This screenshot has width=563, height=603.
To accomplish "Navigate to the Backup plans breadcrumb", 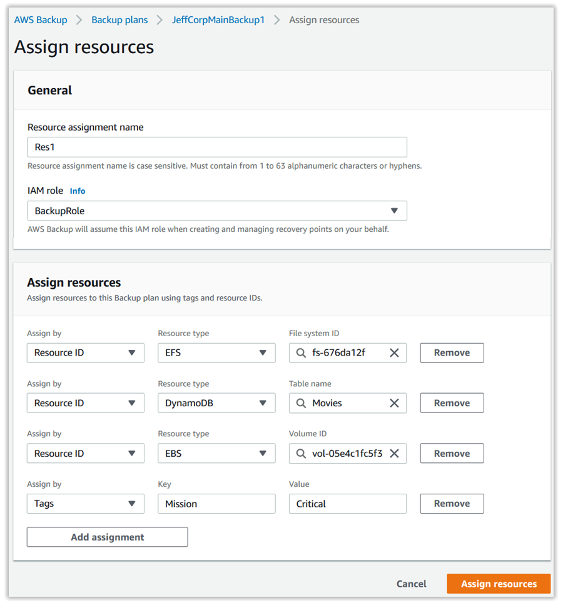I will (x=119, y=19).
